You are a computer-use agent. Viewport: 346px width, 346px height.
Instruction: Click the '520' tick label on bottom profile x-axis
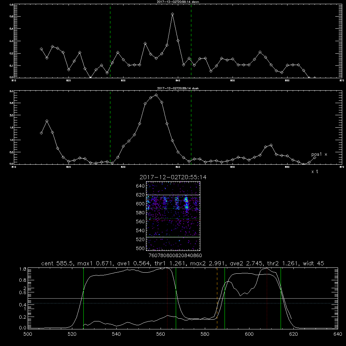(72, 334)
